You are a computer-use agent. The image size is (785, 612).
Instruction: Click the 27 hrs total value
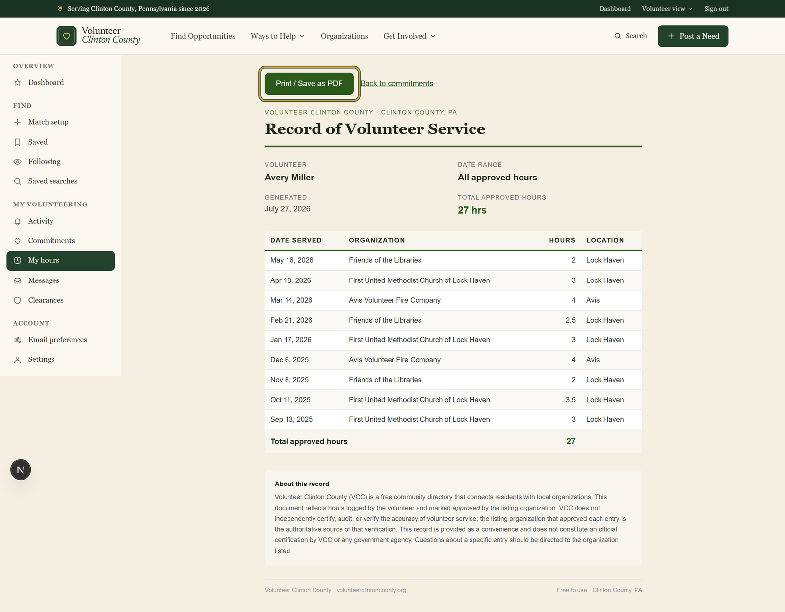click(472, 210)
